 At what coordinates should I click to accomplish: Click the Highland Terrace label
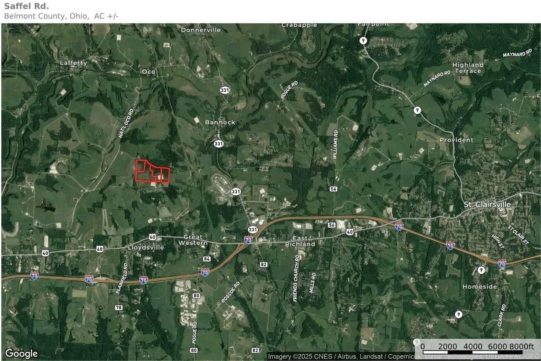coord(468,68)
